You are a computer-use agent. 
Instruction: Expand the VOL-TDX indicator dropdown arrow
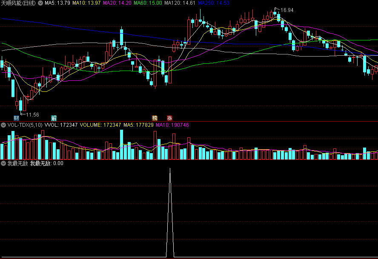tap(3, 125)
